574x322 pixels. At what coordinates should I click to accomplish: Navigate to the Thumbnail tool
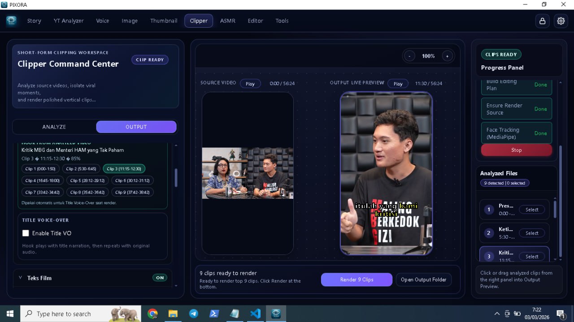pyautogui.click(x=163, y=21)
